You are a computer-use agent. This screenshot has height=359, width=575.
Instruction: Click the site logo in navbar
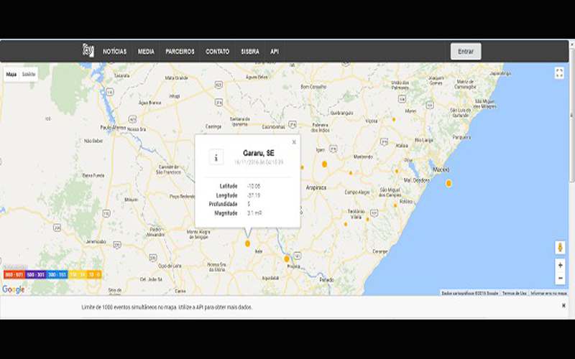pos(88,51)
